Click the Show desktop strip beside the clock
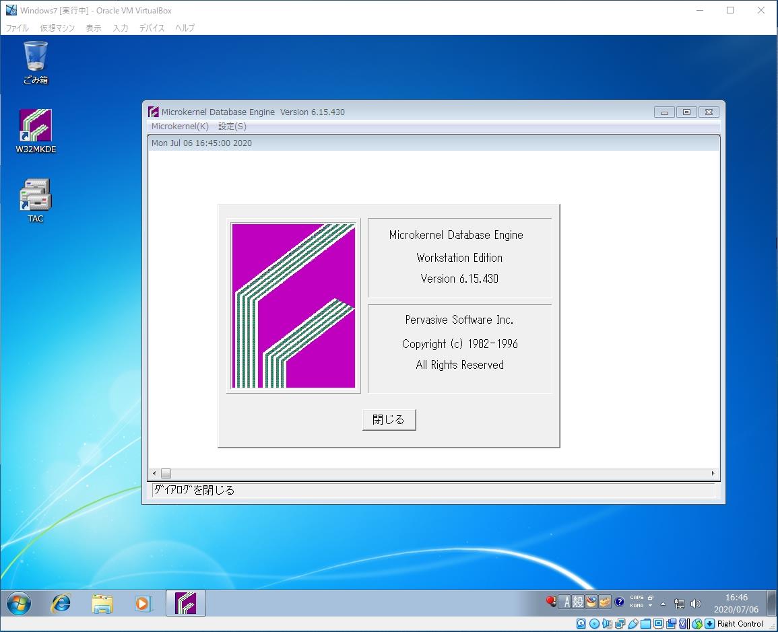Screen dimensions: 778x632 (772, 603)
